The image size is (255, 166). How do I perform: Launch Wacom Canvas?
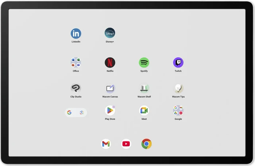pyautogui.click(x=110, y=88)
